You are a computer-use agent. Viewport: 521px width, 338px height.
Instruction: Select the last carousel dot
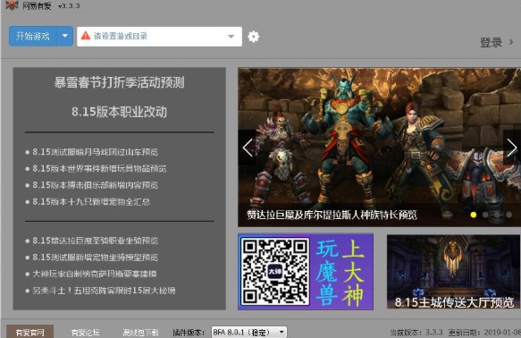coord(508,215)
